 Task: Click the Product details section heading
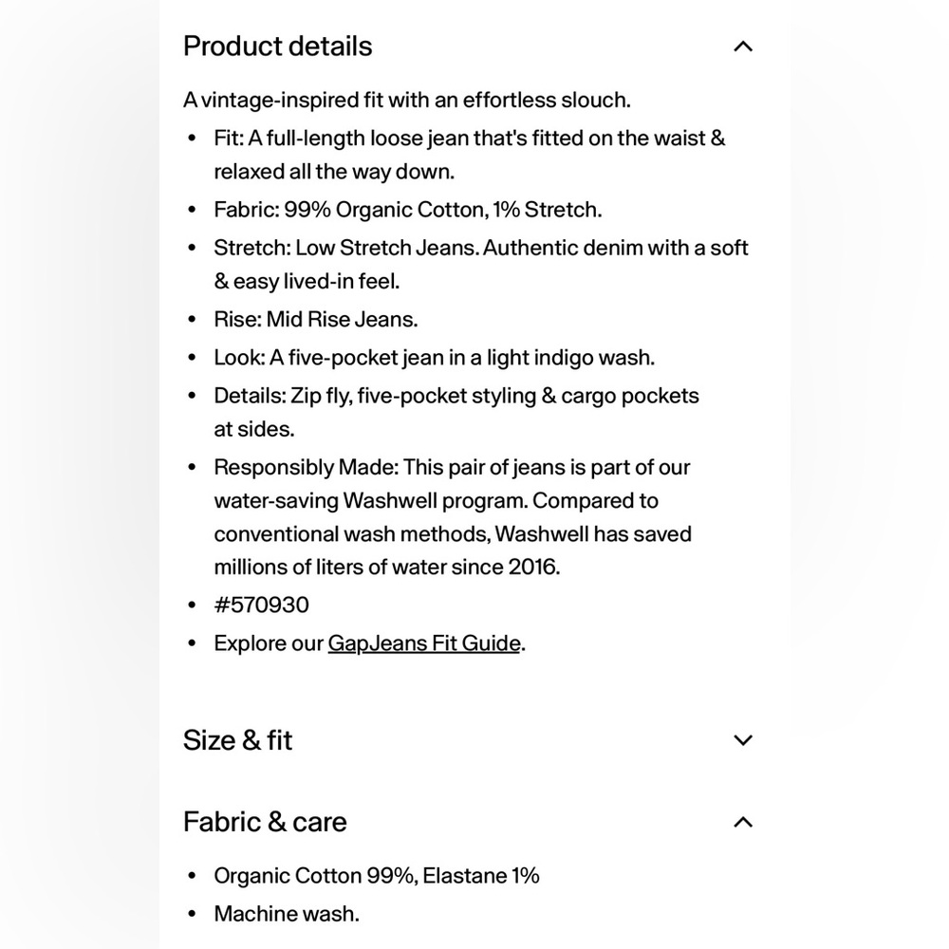(x=277, y=47)
